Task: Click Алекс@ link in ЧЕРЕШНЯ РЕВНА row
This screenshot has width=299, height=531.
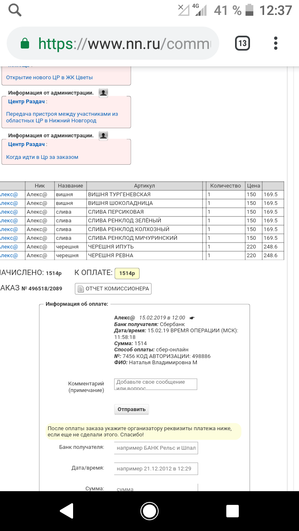Action: (x=9, y=256)
